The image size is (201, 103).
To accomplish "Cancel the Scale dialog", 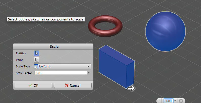I will tap(73, 85).
